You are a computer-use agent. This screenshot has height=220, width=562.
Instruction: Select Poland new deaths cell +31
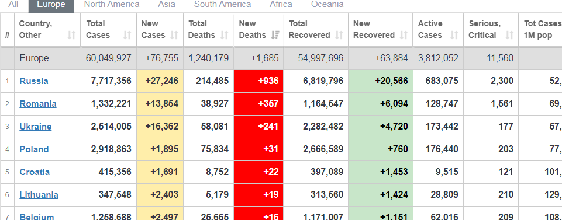tap(258, 149)
